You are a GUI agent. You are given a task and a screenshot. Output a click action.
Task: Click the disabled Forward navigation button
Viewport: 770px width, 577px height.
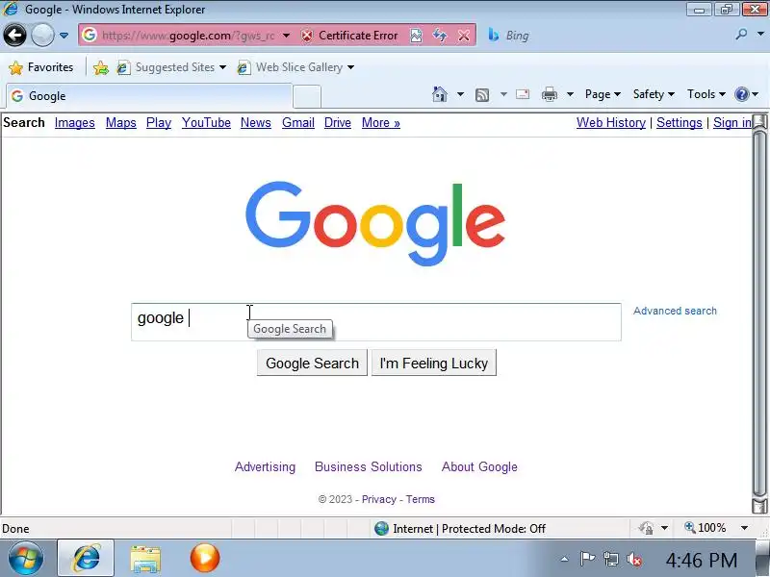point(42,36)
